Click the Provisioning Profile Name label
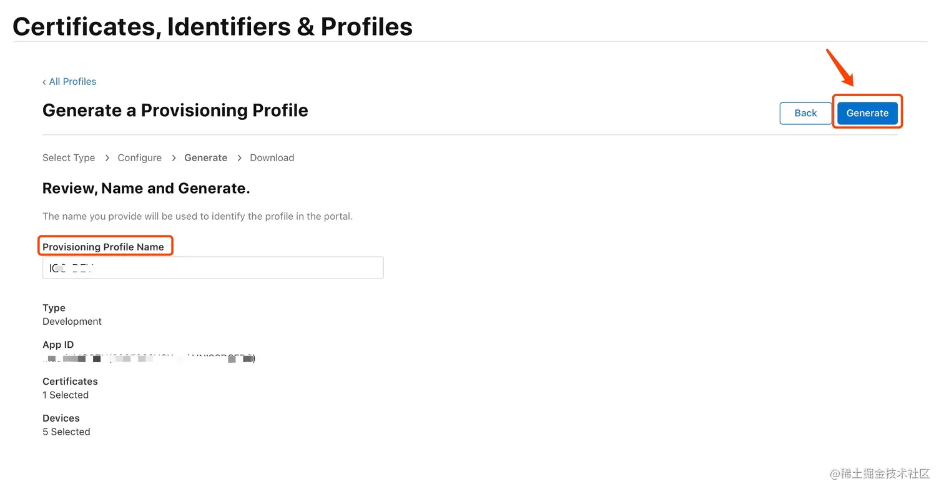The width and height of the screenshot is (944, 494). [x=103, y=247]
